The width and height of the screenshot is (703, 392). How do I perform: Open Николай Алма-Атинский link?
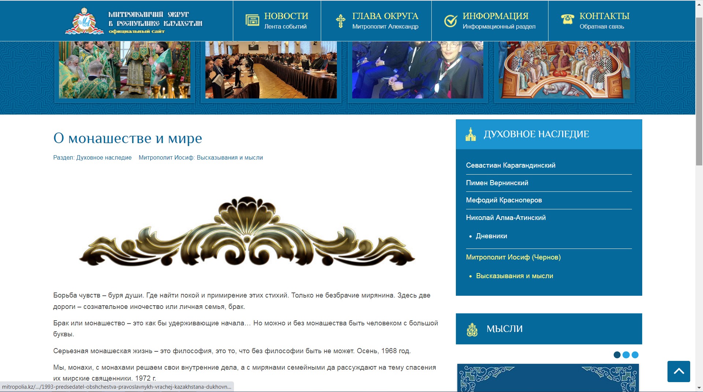(506, 218)
